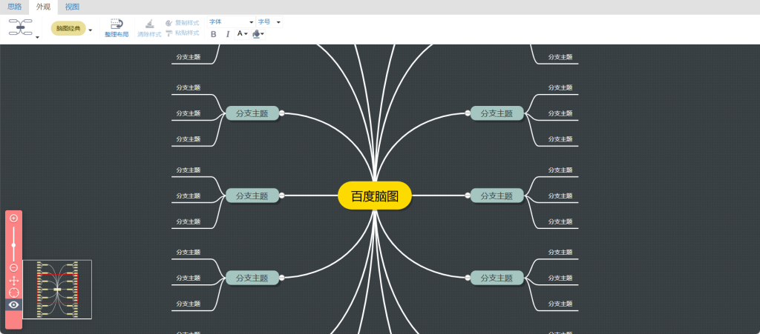Select the upper-left teal 分支主题 node

(x=252, y=113)
